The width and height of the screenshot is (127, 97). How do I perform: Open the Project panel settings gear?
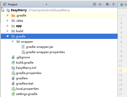pos(108,4)
